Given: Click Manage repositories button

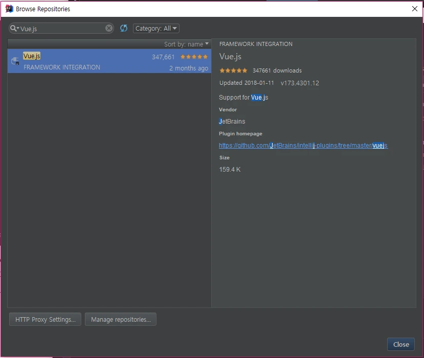Looking at the screenshot, I should [121, 319].
